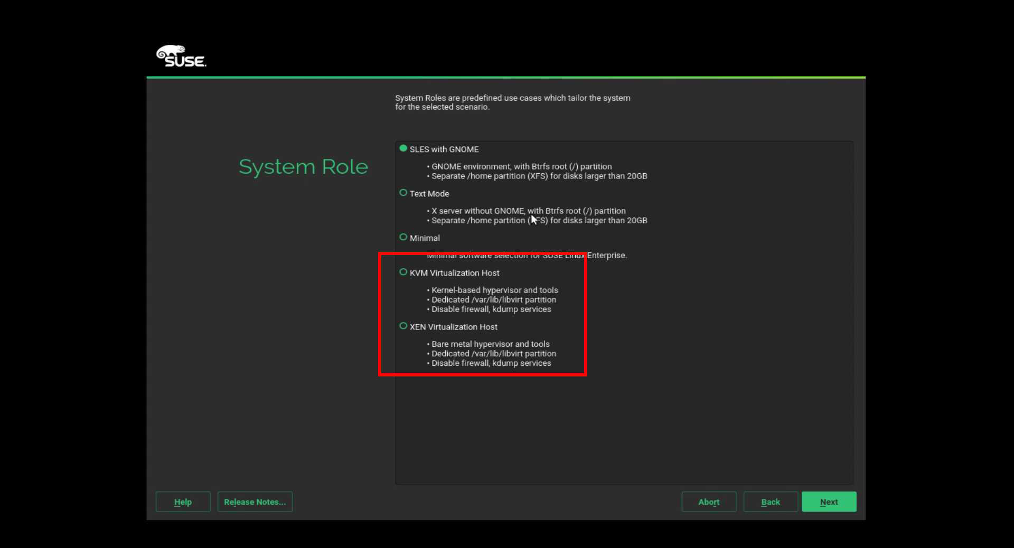This screenshot has height=548, width=1014.
Task: Pick KVM Virtualization Host role
Action: [x=403, y=272]
